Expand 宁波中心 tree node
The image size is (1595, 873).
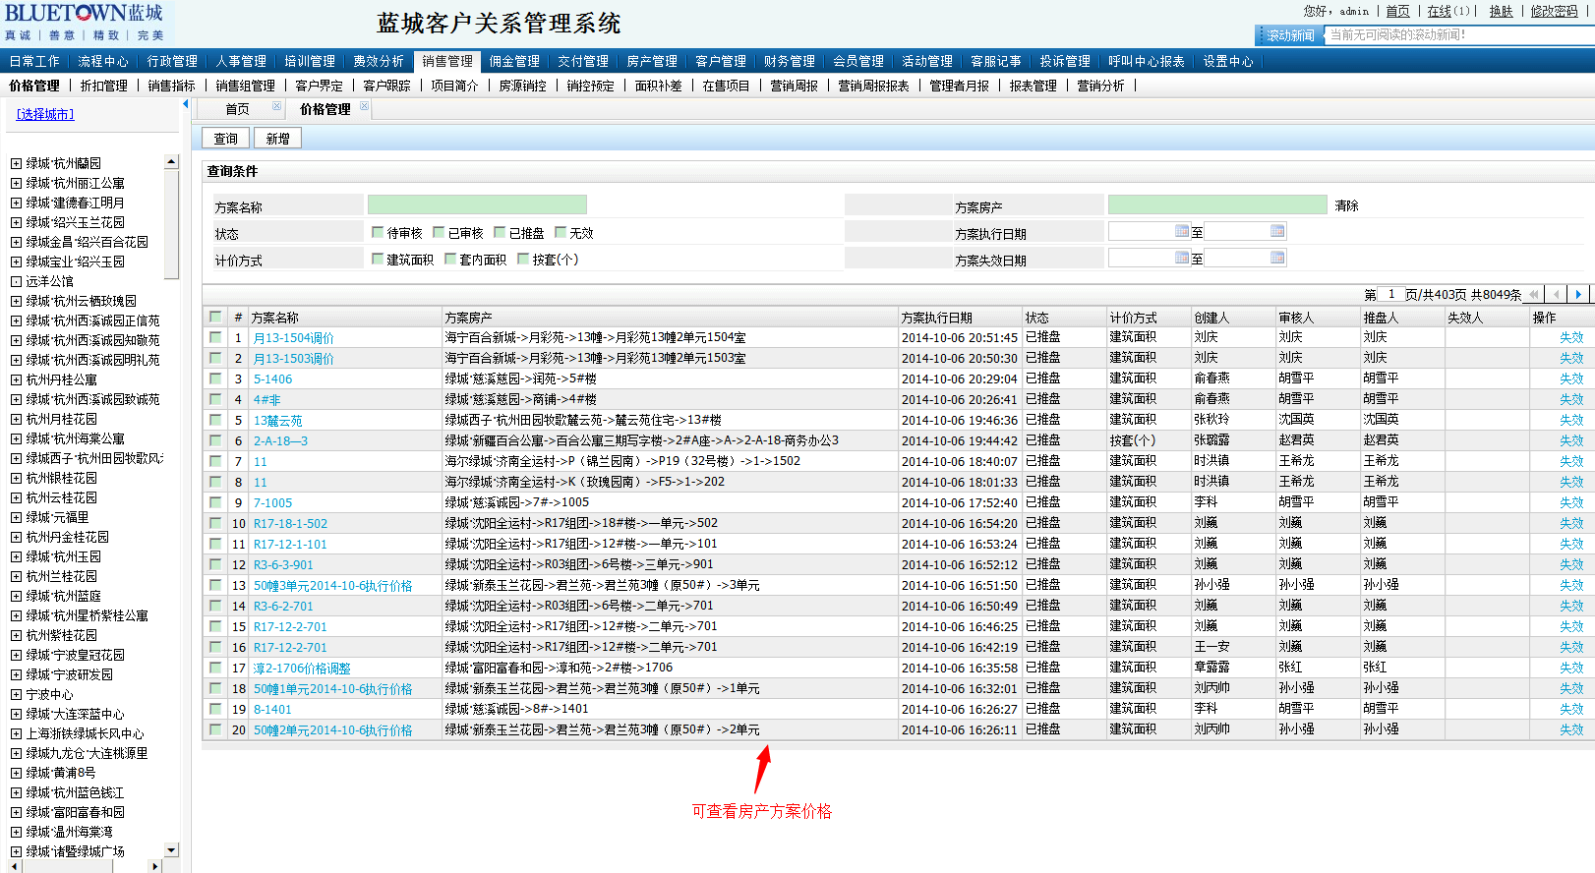(x=16, y=694)
